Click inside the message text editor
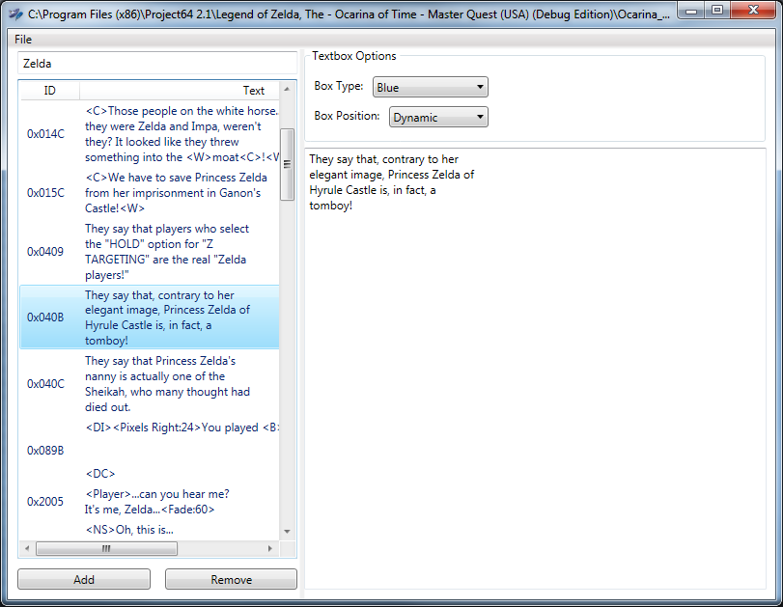This screenshot has width=783, height=607. [x=535, y=369]
